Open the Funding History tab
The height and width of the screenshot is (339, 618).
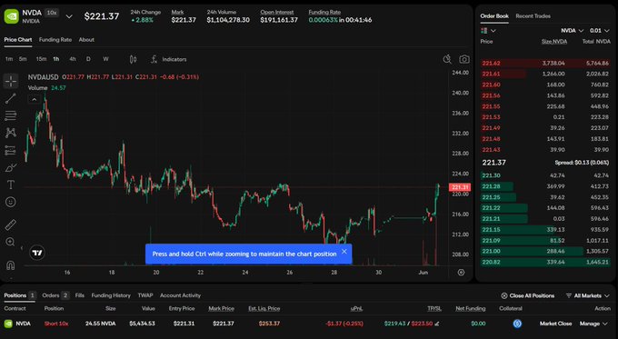point(111,295)
